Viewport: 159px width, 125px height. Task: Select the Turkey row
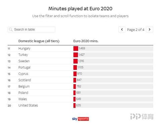coord(80,55)
